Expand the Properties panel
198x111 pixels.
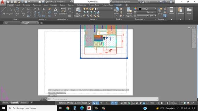(140, 19)
